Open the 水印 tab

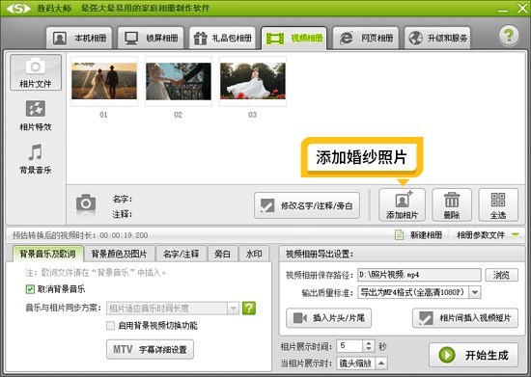[x=254, y=254]
